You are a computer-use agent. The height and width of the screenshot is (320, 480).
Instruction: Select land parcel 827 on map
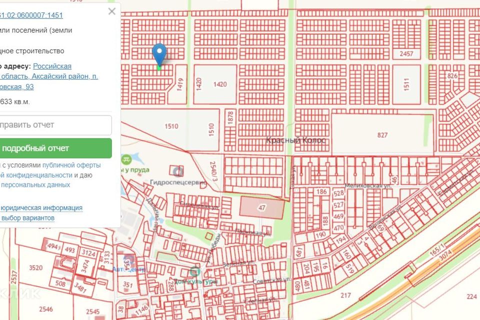pyautogui.click(x=382, y=135)
